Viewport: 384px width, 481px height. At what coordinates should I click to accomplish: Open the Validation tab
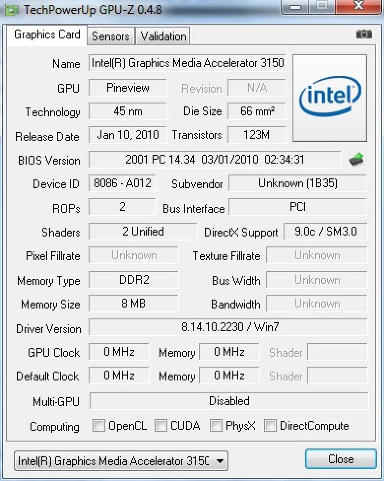click(x=163, y=36)
